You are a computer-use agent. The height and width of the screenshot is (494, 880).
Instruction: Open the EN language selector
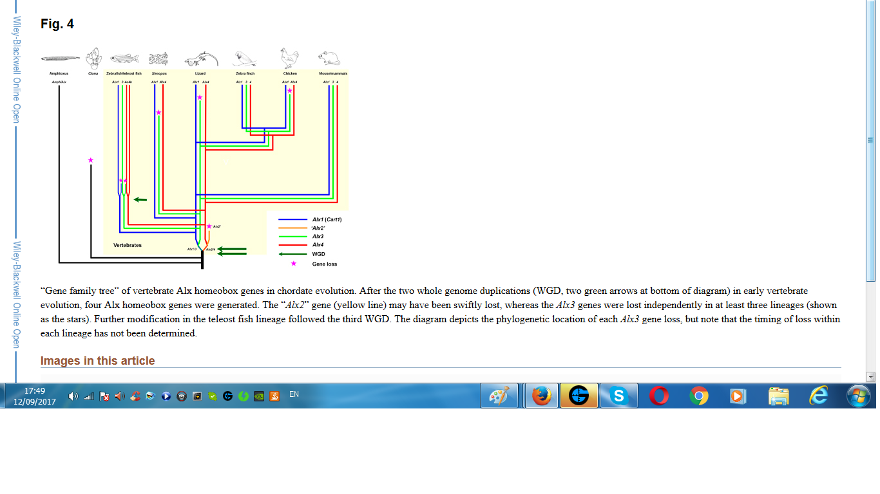point(294,394)
